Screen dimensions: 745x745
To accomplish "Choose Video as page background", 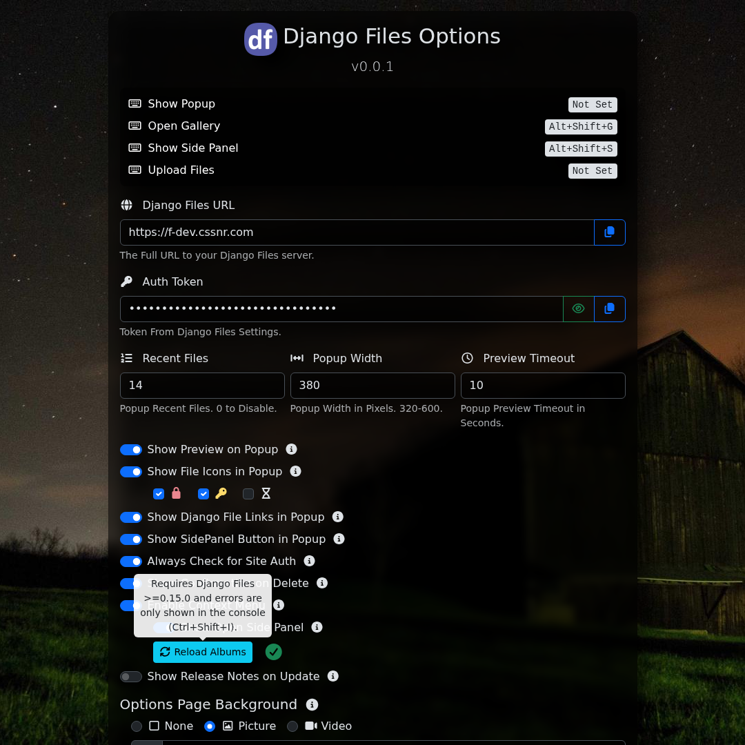I will pos(292,726).
